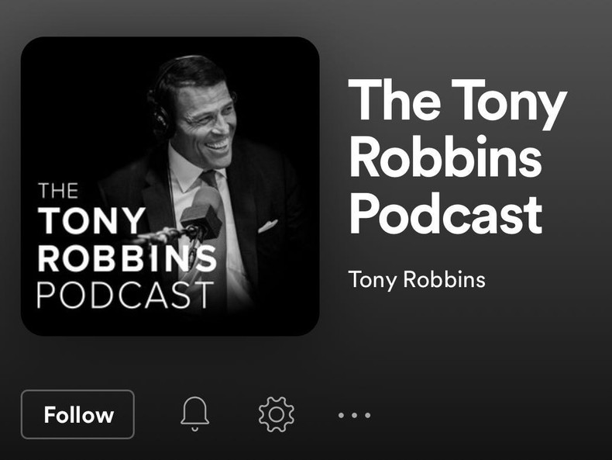Open Tony Robbins author profile link
The height and width of the screenshot is (460, 612).
click(417, 280)
